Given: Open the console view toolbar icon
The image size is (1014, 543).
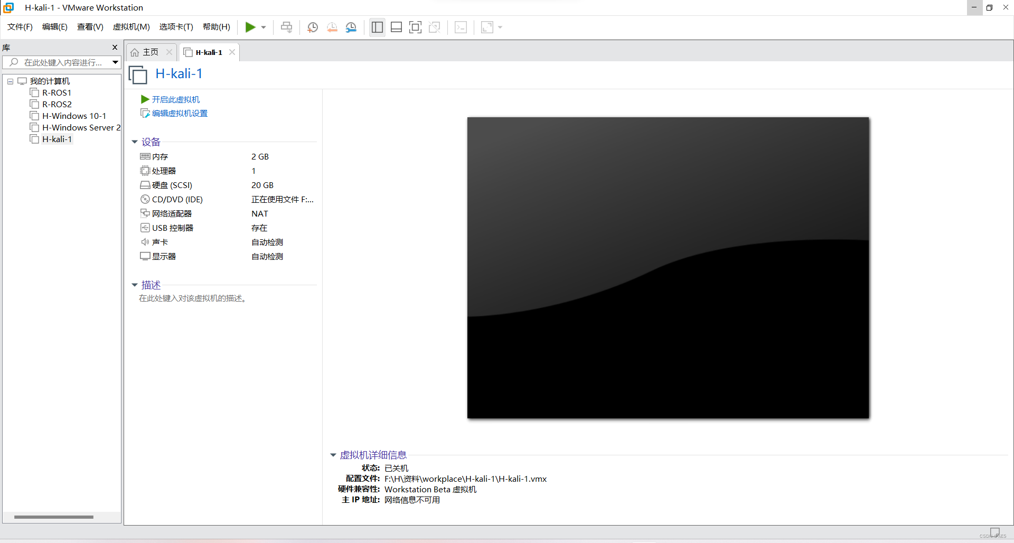Looking at the screenshot, I should point(461,27).
